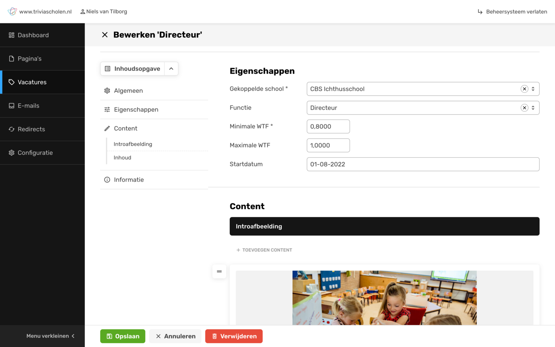Open the Functie dropdown arrows
Screen dimensions: 555x347
pos(533,108)
